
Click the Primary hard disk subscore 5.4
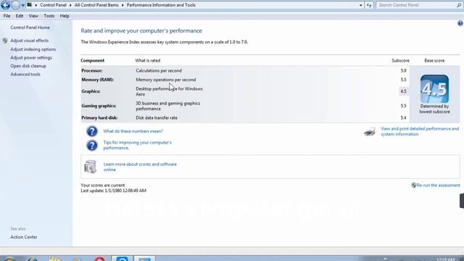[403, 117]
